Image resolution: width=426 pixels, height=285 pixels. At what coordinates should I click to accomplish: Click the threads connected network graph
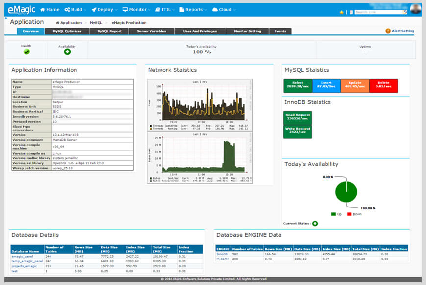(200, 105)
